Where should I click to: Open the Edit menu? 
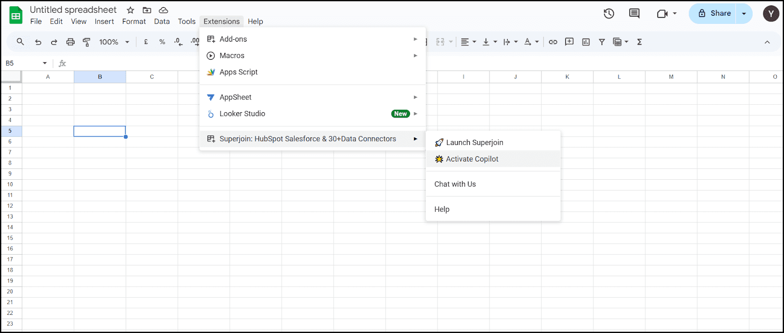coord(56,22)
